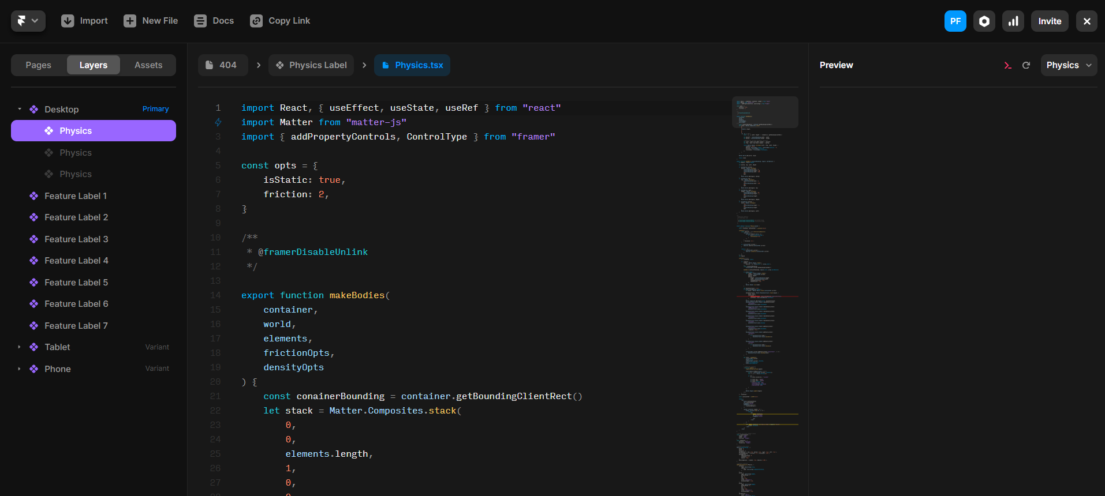Viewport: 1105px width, 496px height.
Task: Collapse the Desktop layer tree
Action: 20,109
